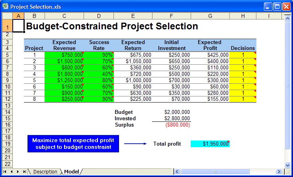The height and width of the screenshot is (177, 293).
Task: Select column B header
Action: (34, 16)
